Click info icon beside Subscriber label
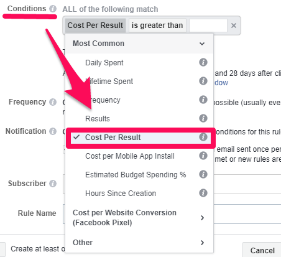This screenshot has width=281, height=257. 53,184
